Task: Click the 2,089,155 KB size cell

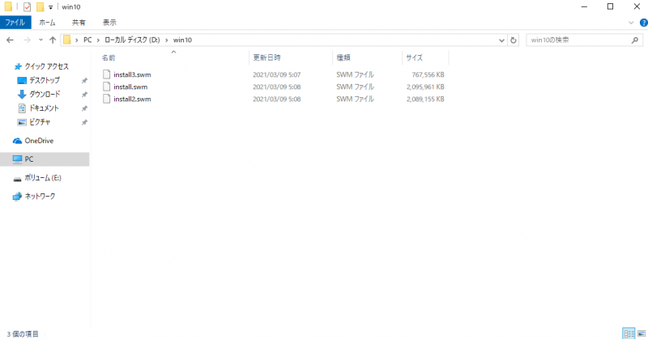Action: tap(425, 99)
